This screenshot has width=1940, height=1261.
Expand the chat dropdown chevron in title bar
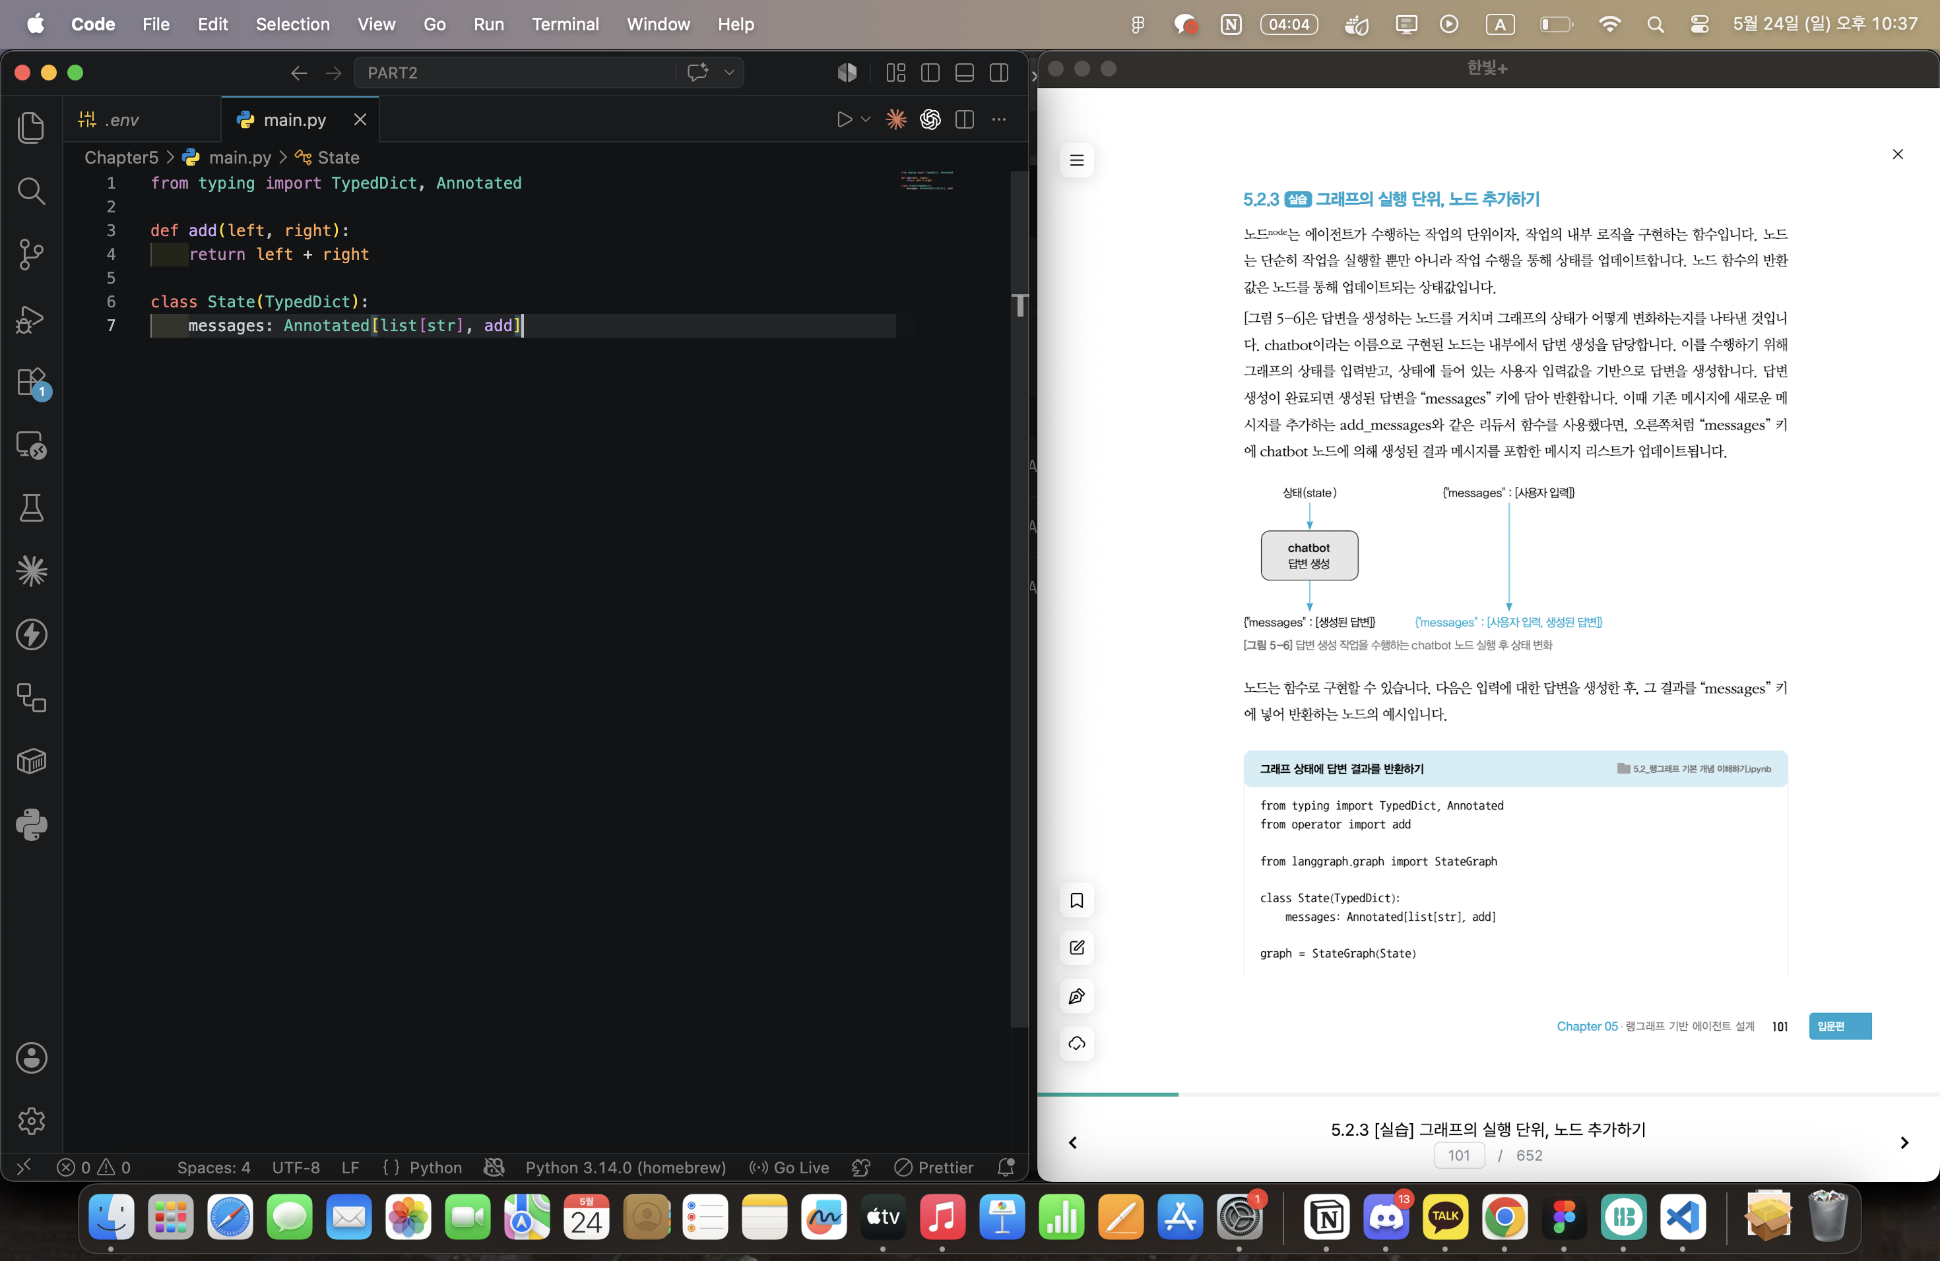point(730,73)
